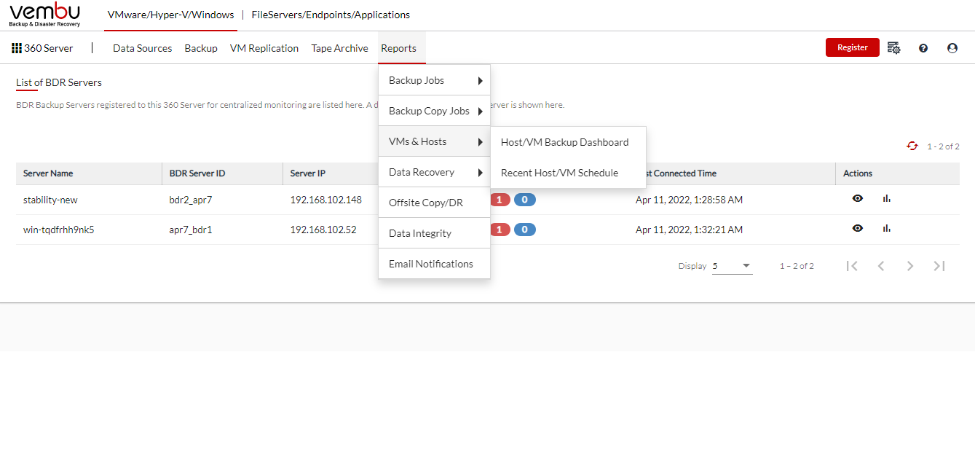Viewport: 975px width, 462px height.
Task: Open the 360 Server apps grid icon
Action: pyautogui.click(x=17, y=48)
